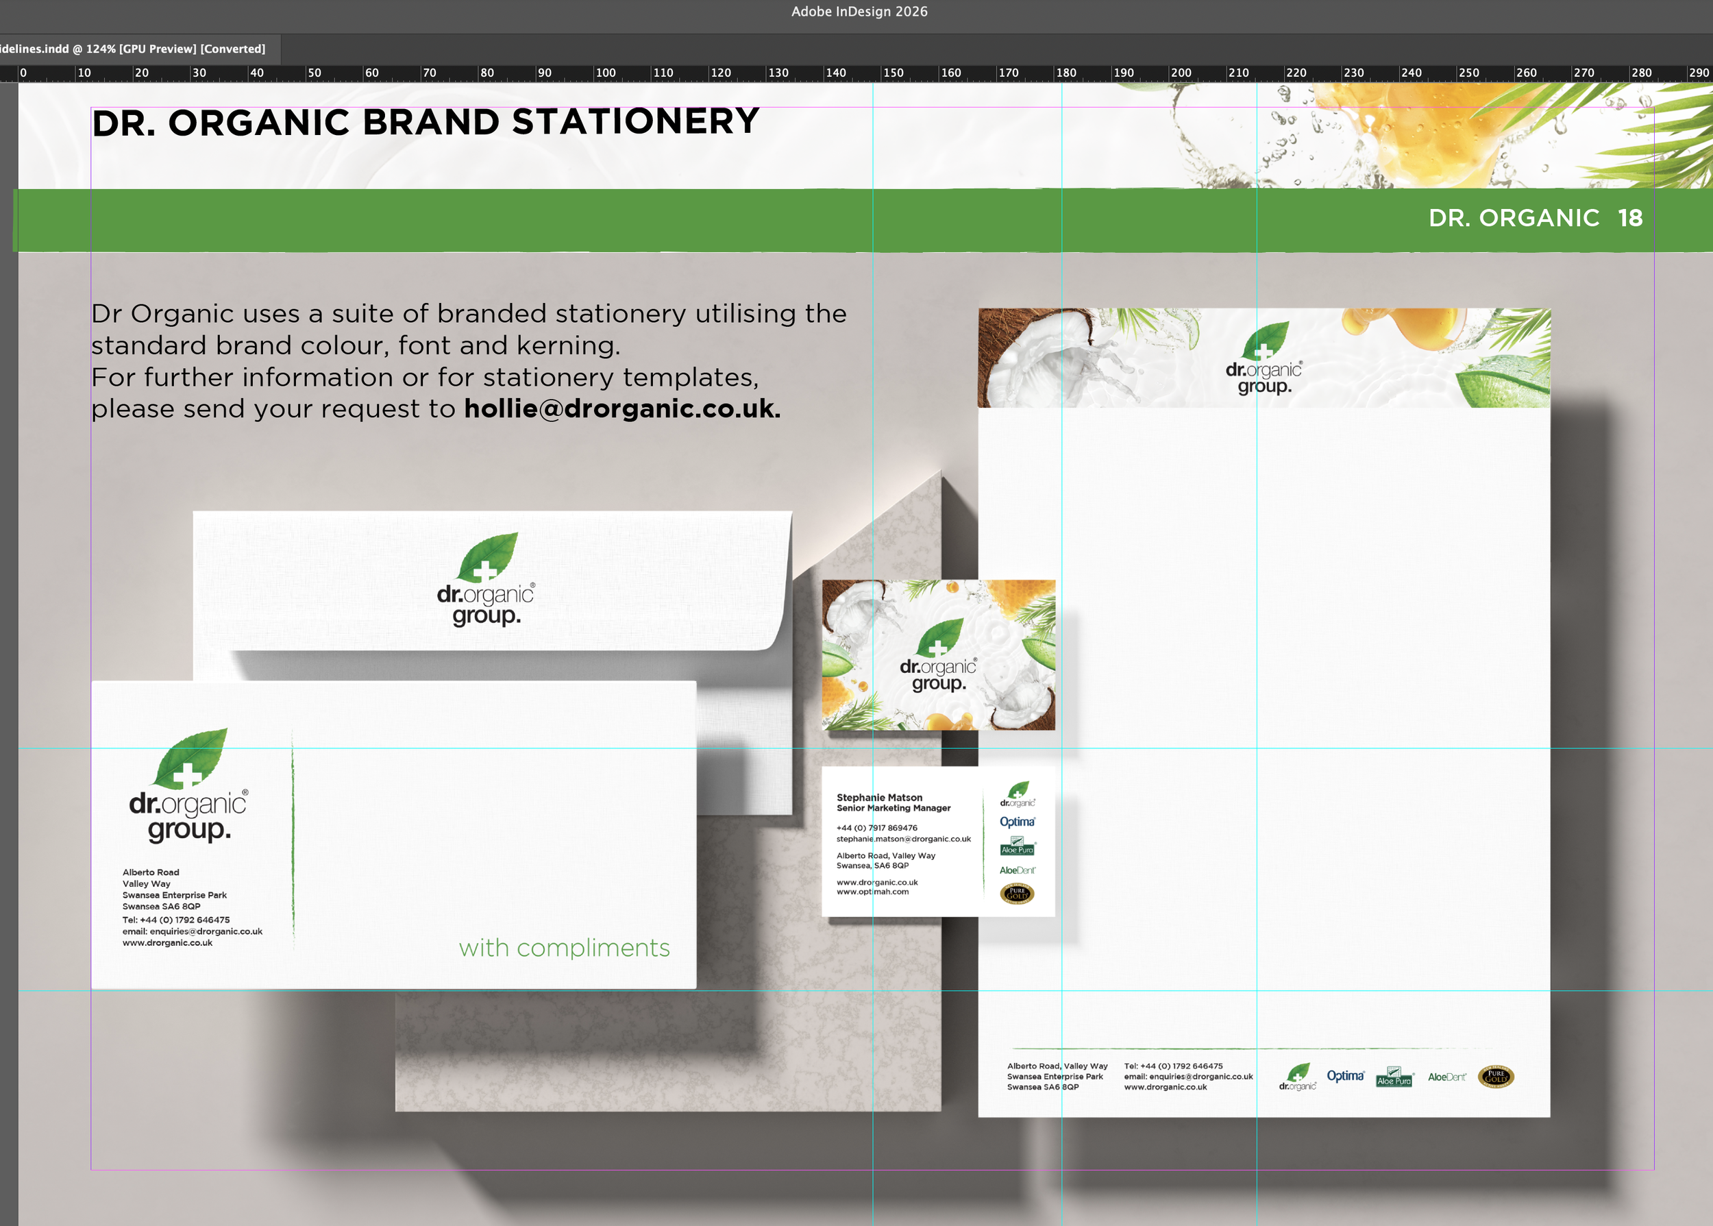Select the Aloe Pura logo in the letterhead footer
The width and height of the screenshot is (1713, 1226).
[x=1394, y=1077]
